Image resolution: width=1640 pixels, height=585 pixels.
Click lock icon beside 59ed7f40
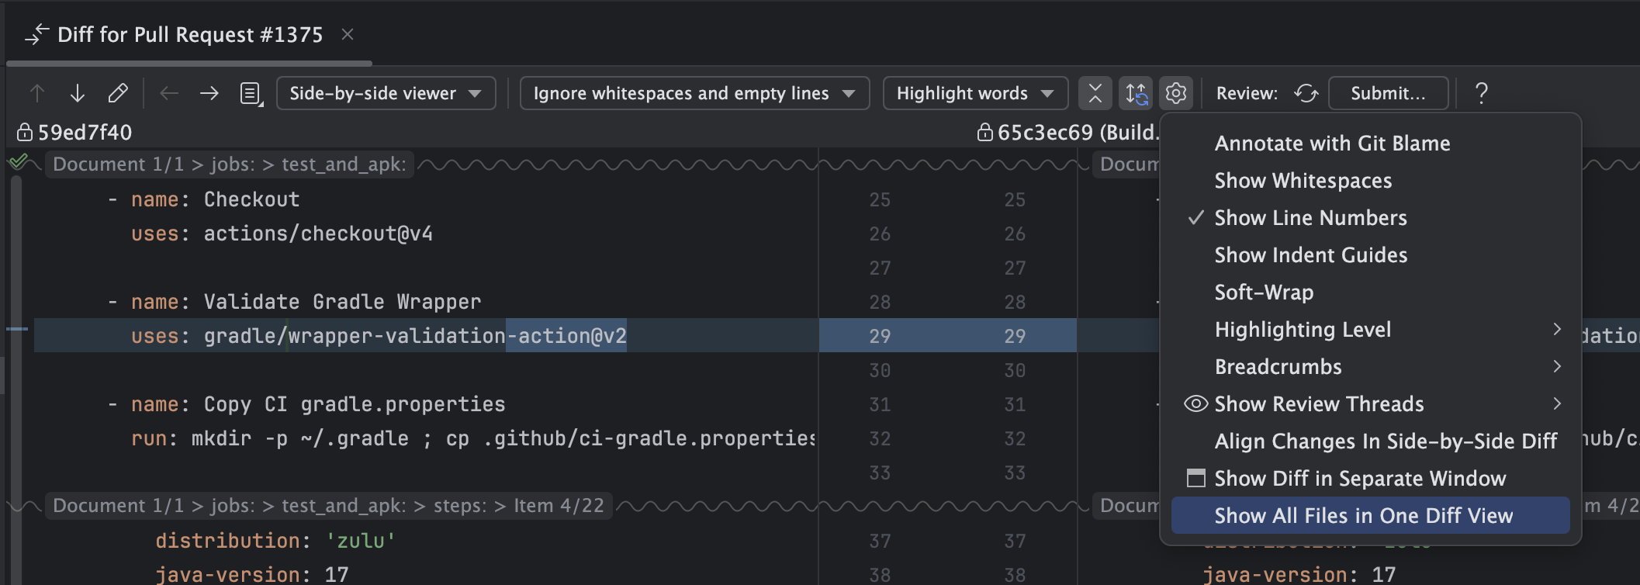[25, 132]
